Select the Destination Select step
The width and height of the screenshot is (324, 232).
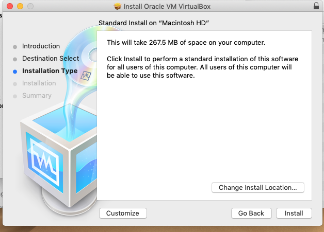[51, 58]
